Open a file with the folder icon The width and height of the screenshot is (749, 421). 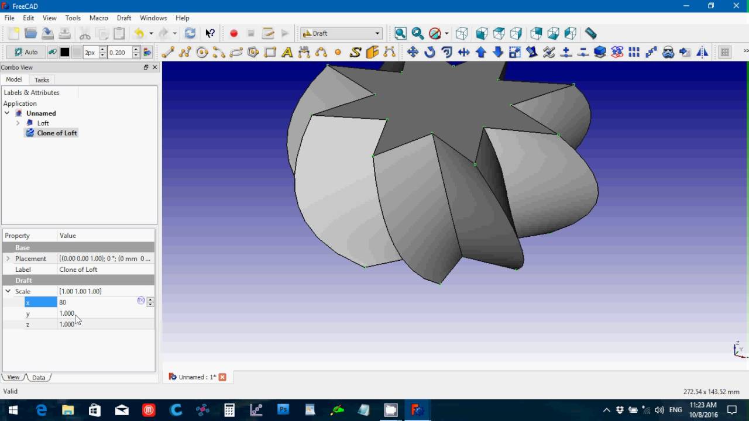pyautogui.click(x=30, y=33)
